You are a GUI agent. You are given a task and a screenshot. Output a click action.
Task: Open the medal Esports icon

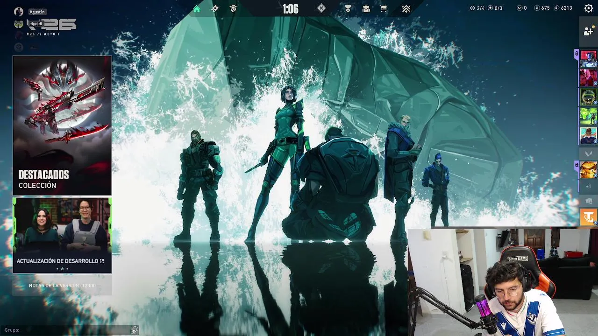[x=348, y=8]
